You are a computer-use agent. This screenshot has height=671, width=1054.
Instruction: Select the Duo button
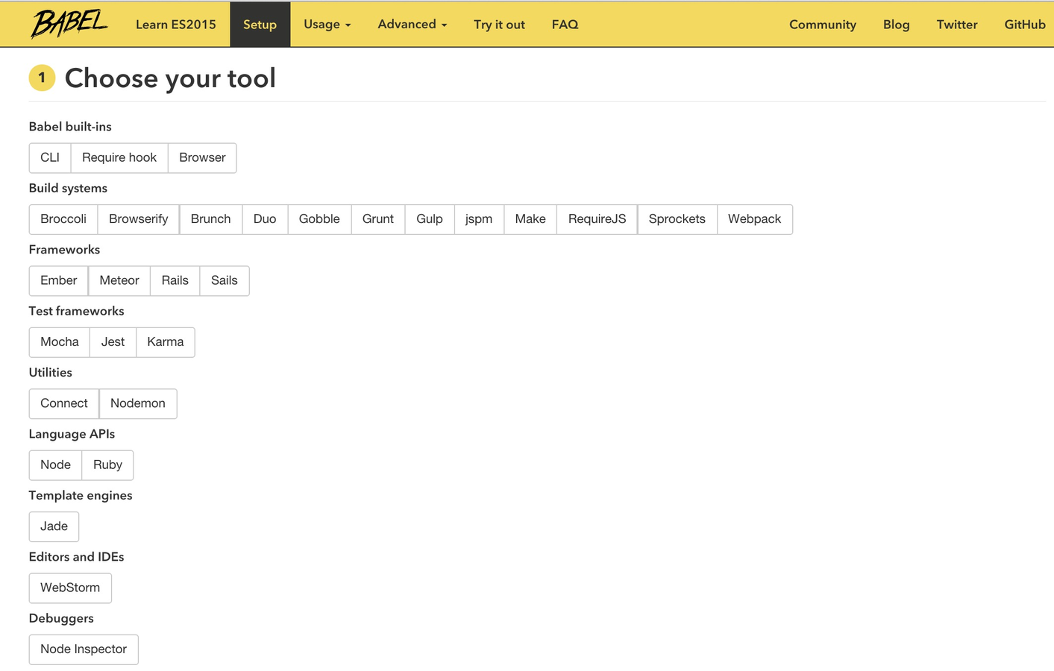click(265, 219)
